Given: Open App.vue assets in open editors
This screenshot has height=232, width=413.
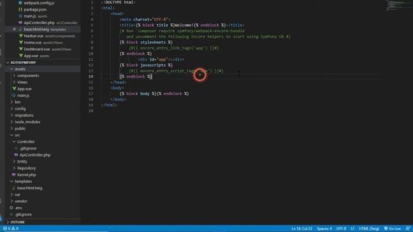Looking at the screenshot, I should [x=36, y=56].
